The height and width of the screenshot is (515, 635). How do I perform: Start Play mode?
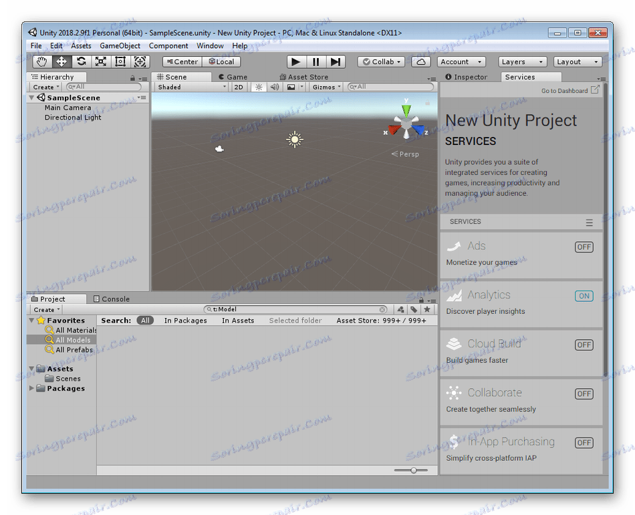[x=296, y=61]
